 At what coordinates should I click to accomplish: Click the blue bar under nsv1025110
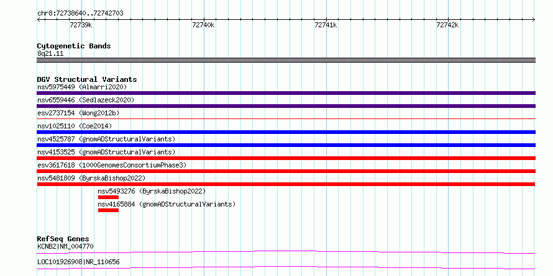pos(286,132)
